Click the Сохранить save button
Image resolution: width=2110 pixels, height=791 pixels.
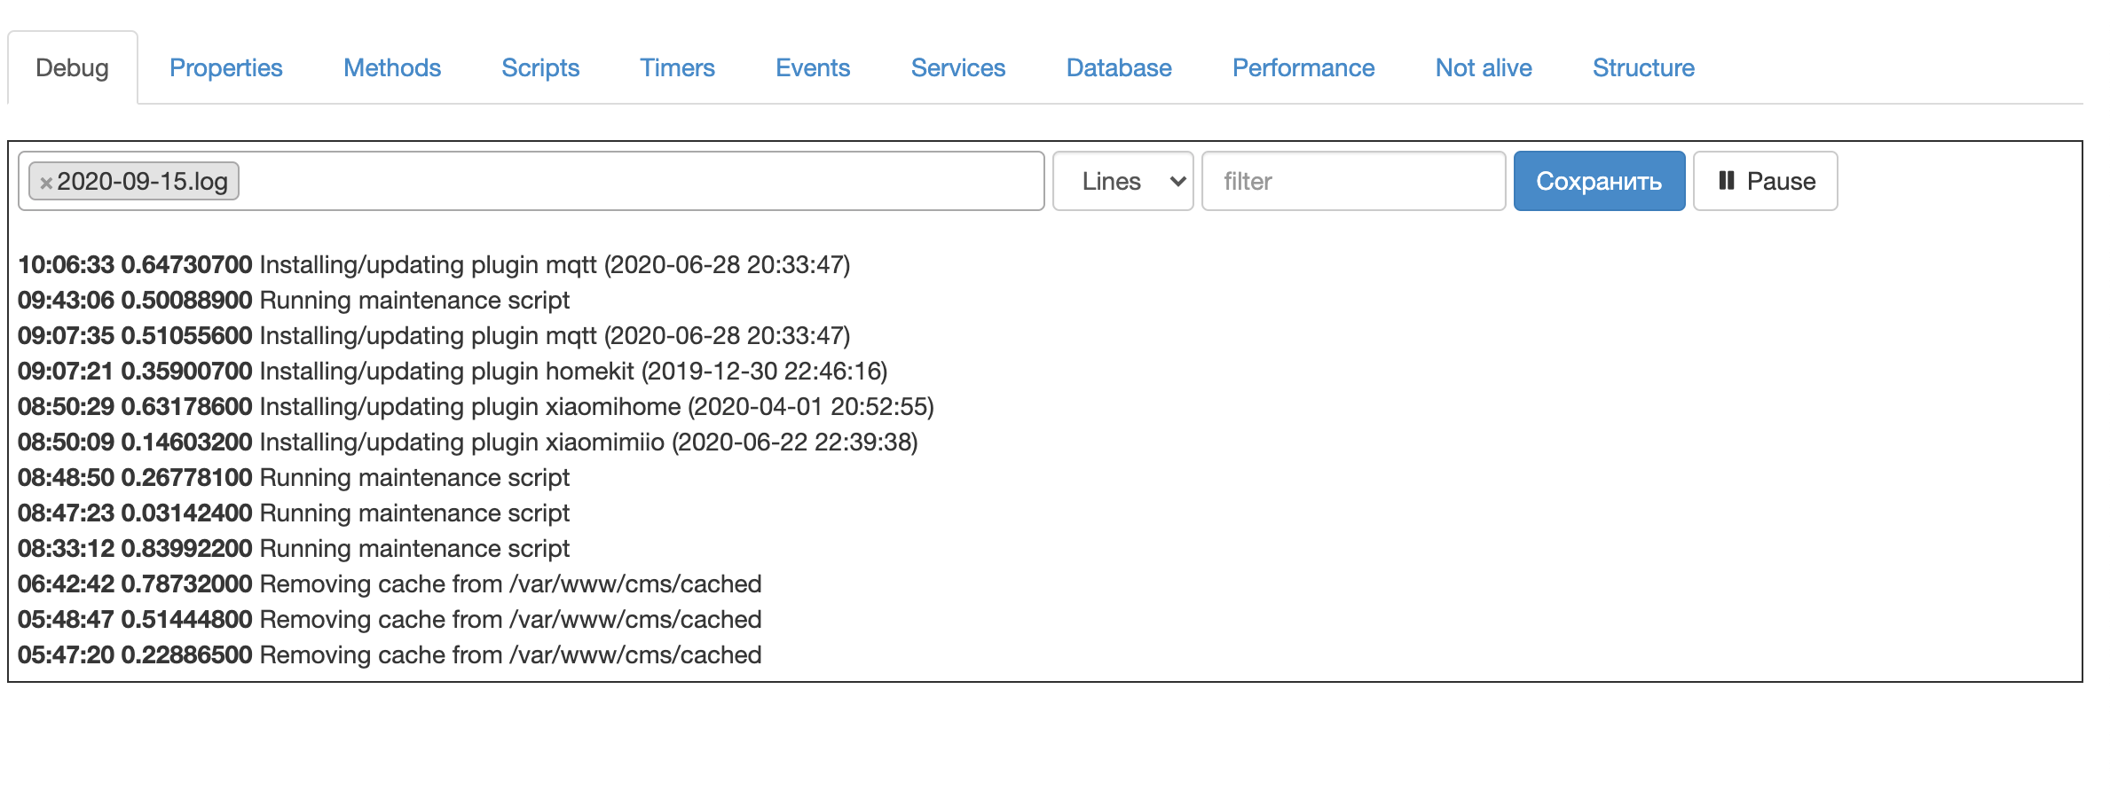pyautogui.click(x=1599, y=181)
